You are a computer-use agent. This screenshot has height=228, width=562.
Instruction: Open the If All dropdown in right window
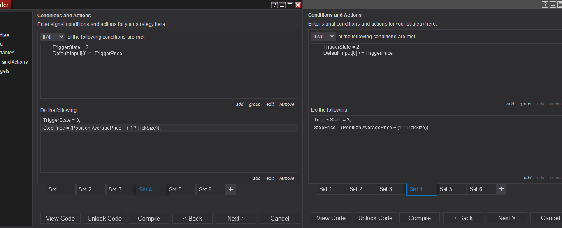(x=323, y=36)
